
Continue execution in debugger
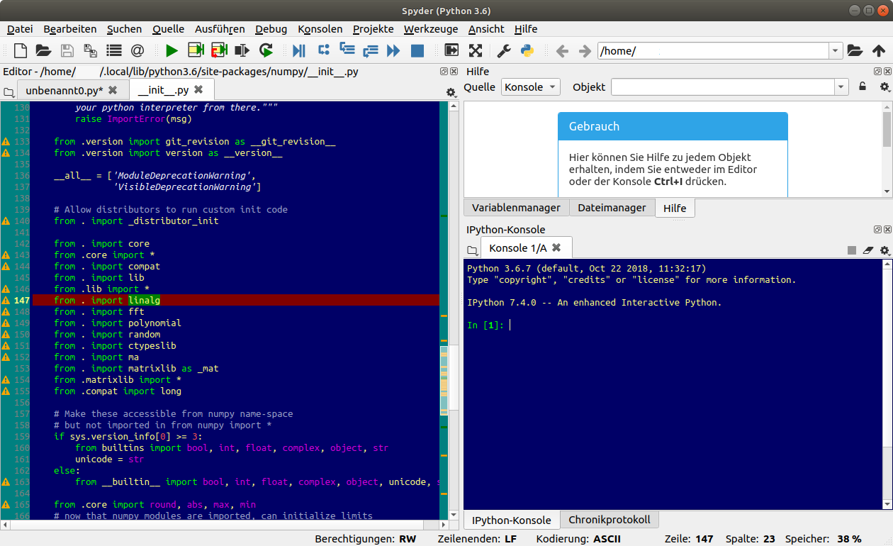point(393,50)
